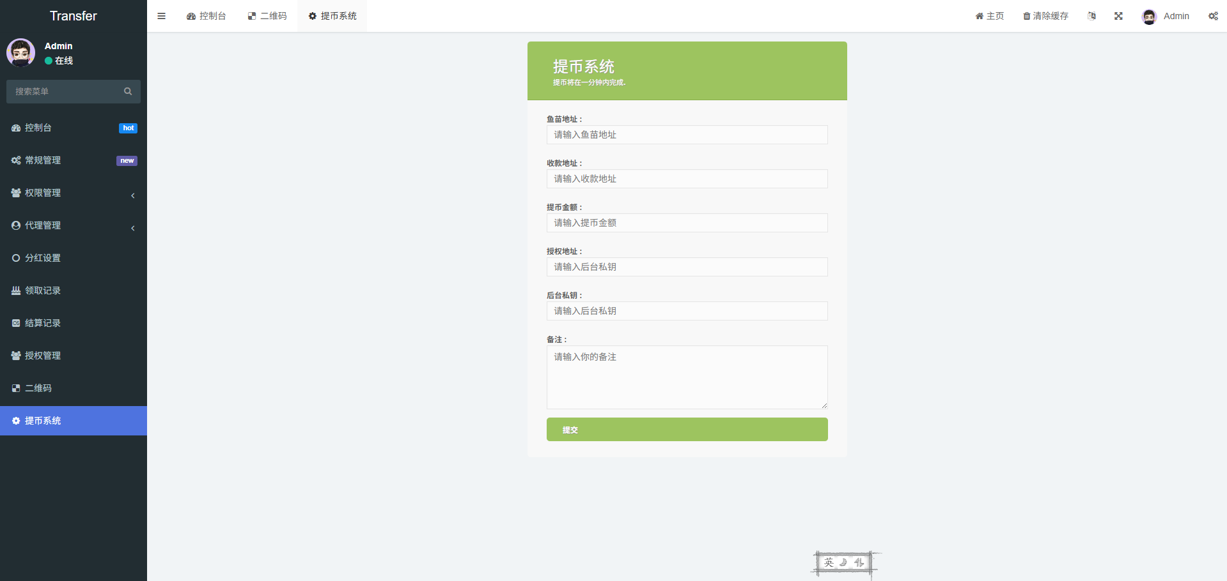Click the 请输入鱼苗地址 input field
This screenshot has width=1227, height=581.
point(687,135)
